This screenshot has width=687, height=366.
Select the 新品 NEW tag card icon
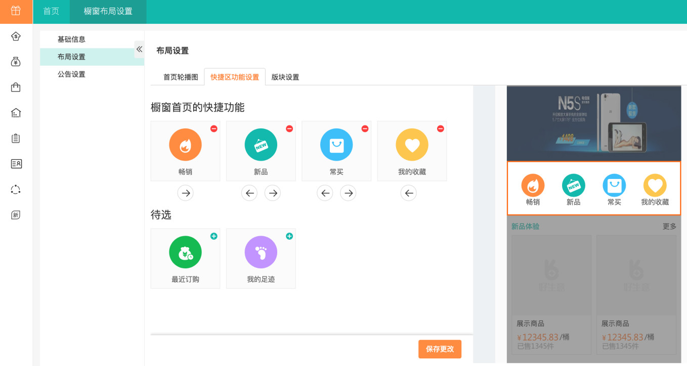click(261, 145)
